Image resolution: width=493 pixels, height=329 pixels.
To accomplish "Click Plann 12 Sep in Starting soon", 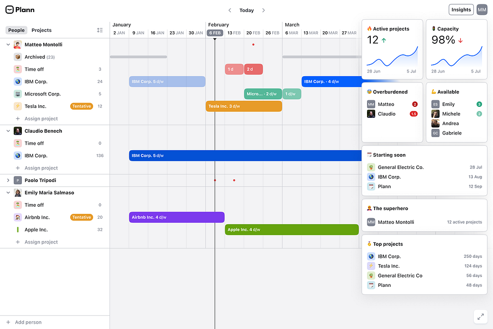I will (x=425, y=186).
